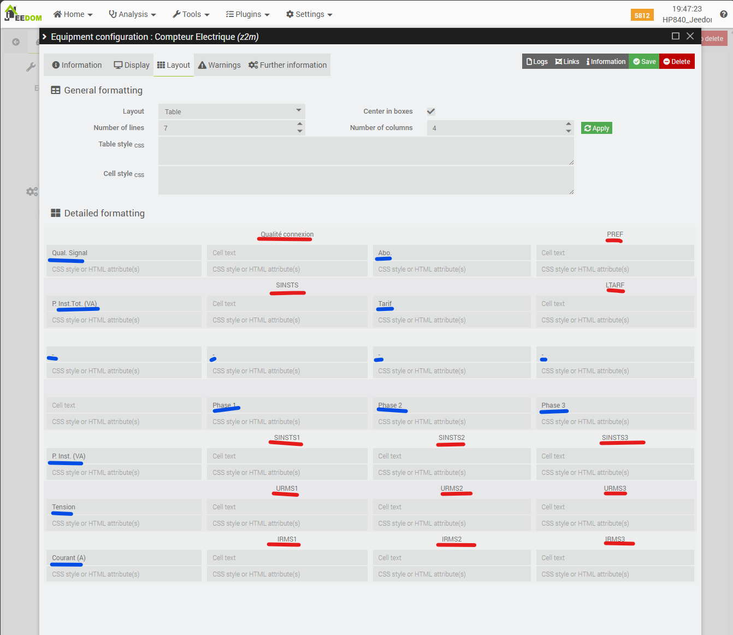Click the Table style CSS text area
733x635 pixels.
point(366,151)
